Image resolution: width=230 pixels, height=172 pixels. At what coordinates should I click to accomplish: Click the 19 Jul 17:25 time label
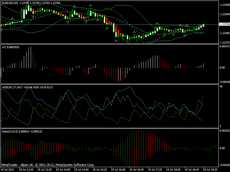[155, 170]
